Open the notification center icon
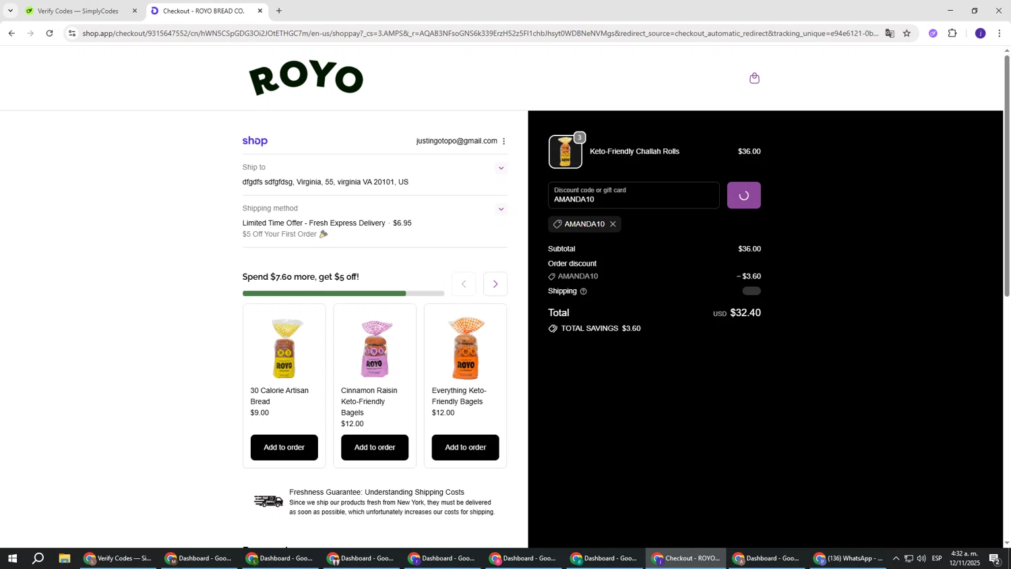 click(x=995, y=558)
